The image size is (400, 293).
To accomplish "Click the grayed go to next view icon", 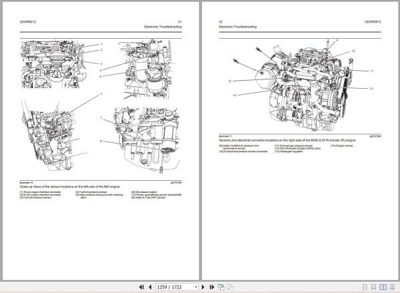I will [231, 287].
